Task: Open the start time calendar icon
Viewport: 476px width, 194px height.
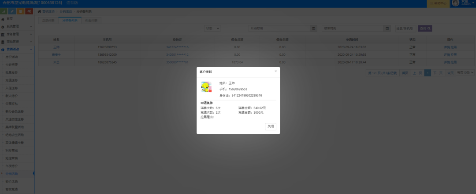Action: click(314, 29)
